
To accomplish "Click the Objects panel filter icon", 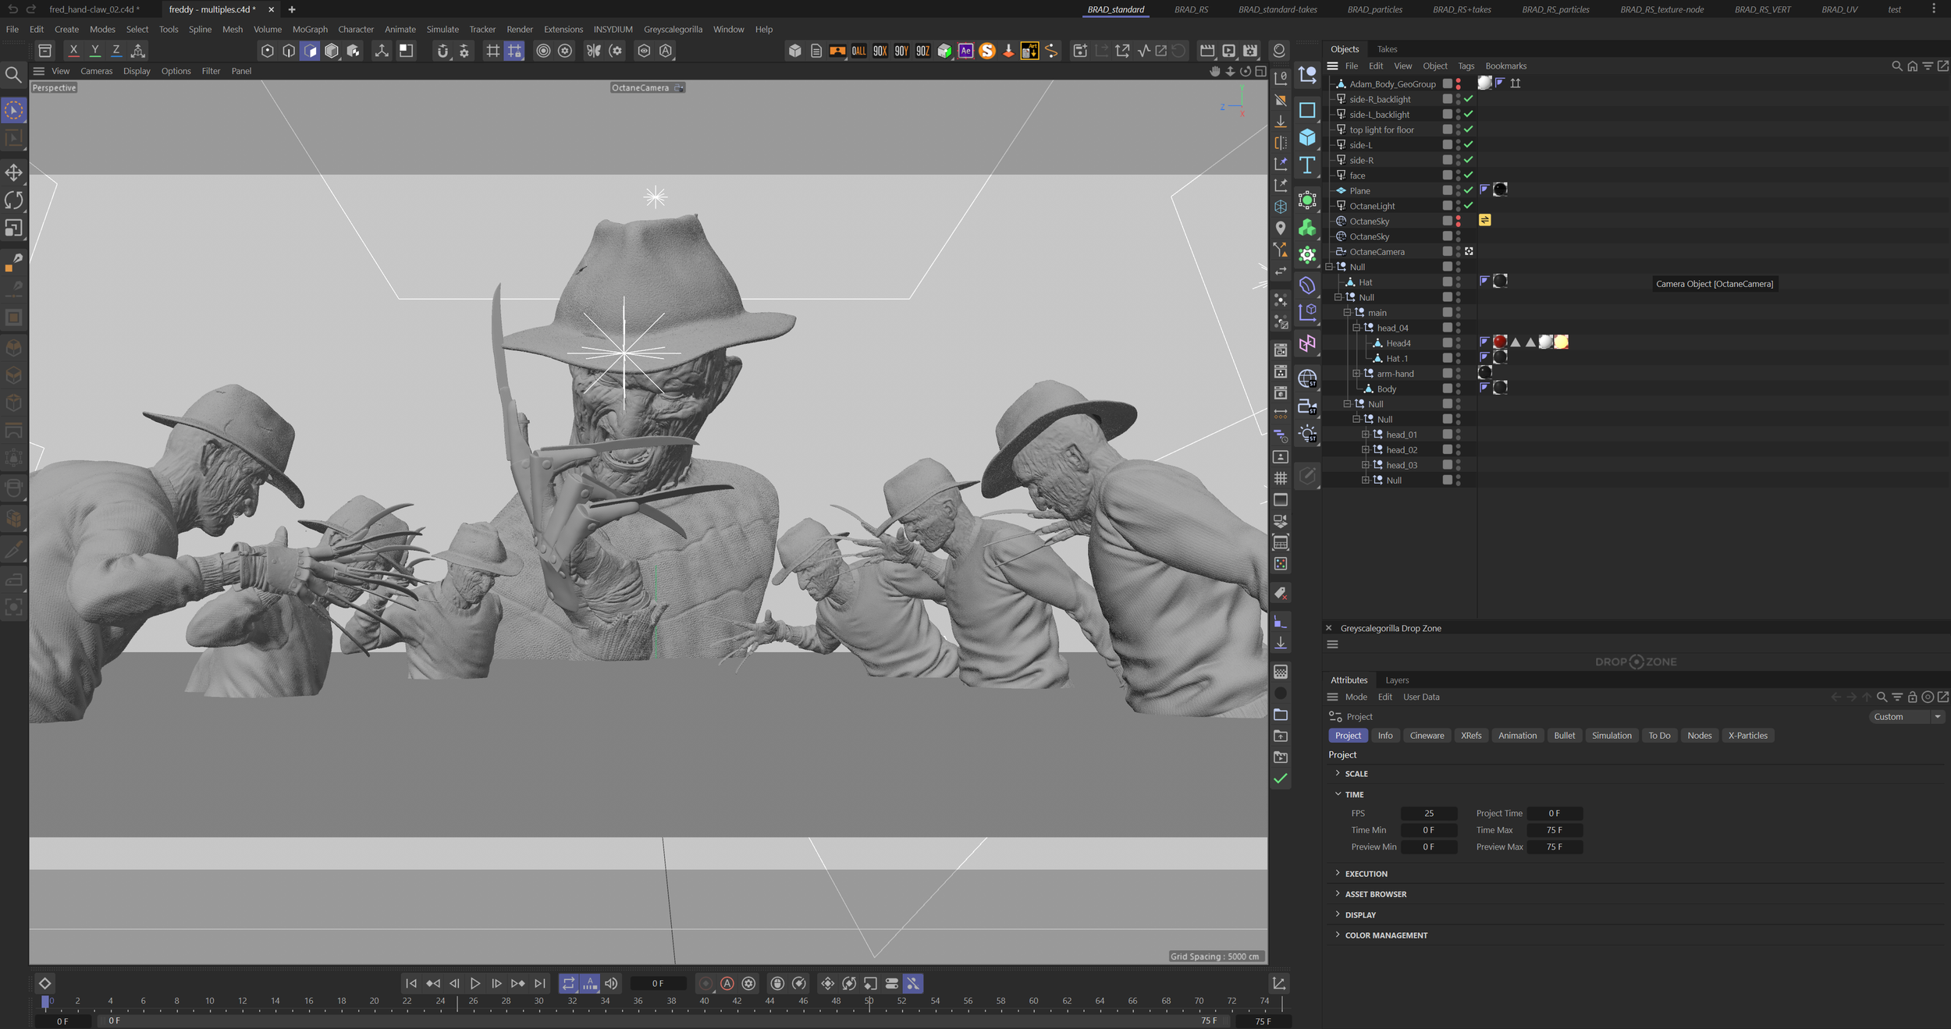I will pyautogui.click(x=1928, y=66).
